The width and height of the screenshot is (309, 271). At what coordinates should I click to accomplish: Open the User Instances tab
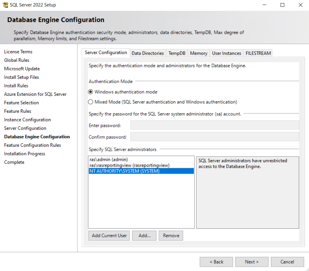coord(226,53)
